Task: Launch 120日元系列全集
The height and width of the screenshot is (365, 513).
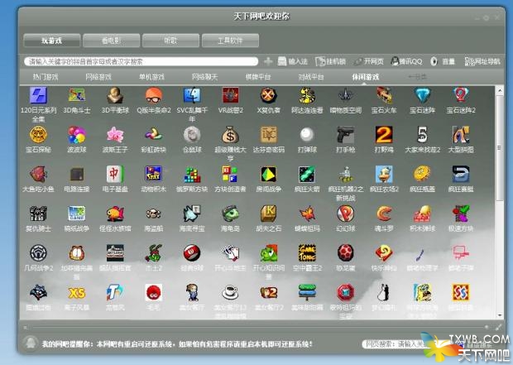Action: [38, 95]
